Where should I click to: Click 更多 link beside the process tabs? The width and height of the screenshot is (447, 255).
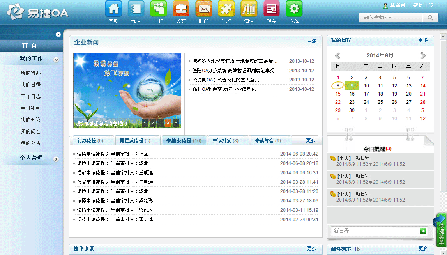(x=311, y=141)
